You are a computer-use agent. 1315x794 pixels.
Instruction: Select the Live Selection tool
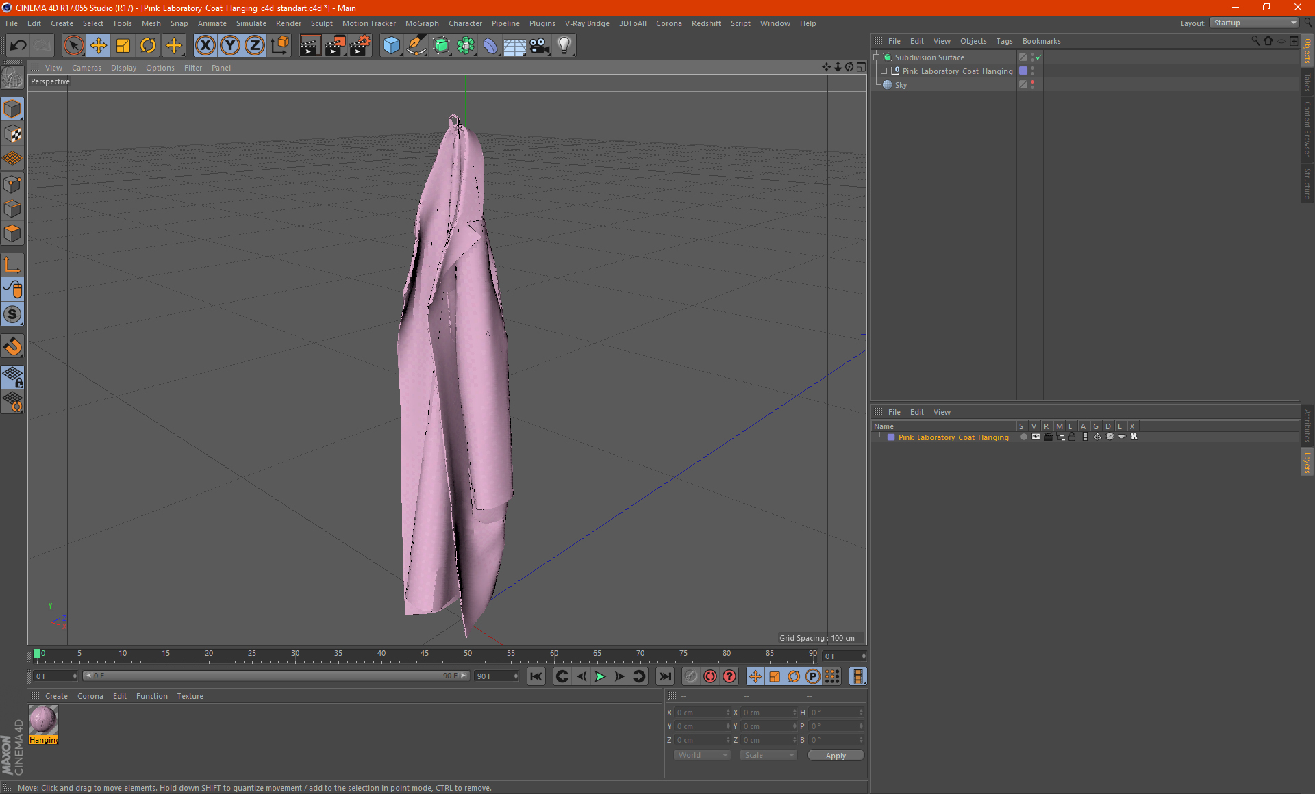pyautogui.click(x=73, y=45)
